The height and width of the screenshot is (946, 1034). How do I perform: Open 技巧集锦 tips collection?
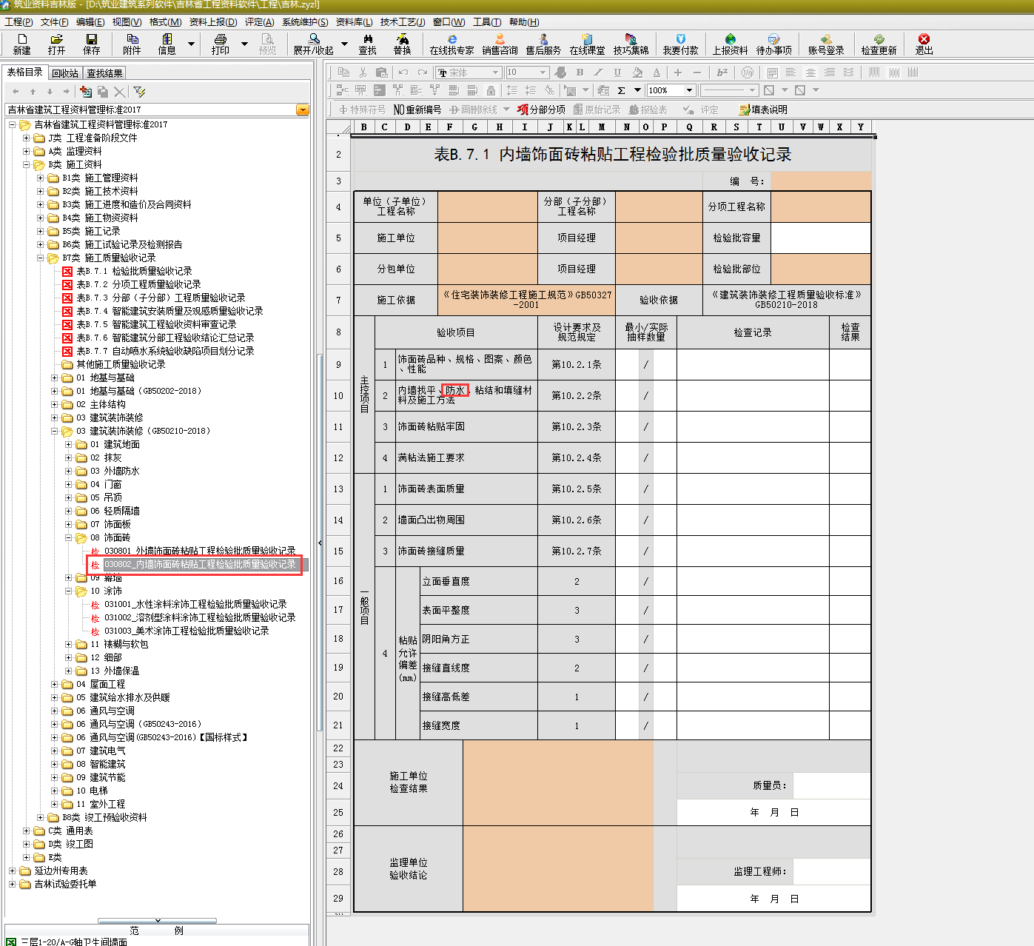point(631,44)
